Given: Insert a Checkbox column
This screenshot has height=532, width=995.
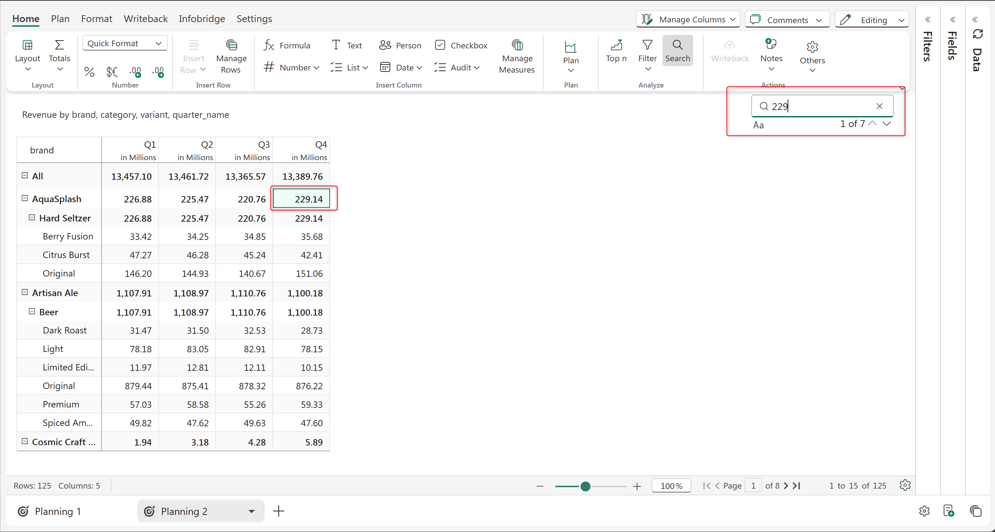Looking at the screenshot, I should tap(461, 46).
